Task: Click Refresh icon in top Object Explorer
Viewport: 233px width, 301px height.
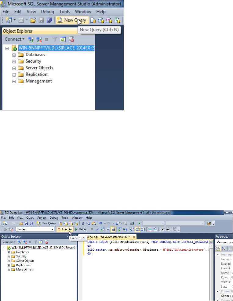Action: (x=63, y=39)
